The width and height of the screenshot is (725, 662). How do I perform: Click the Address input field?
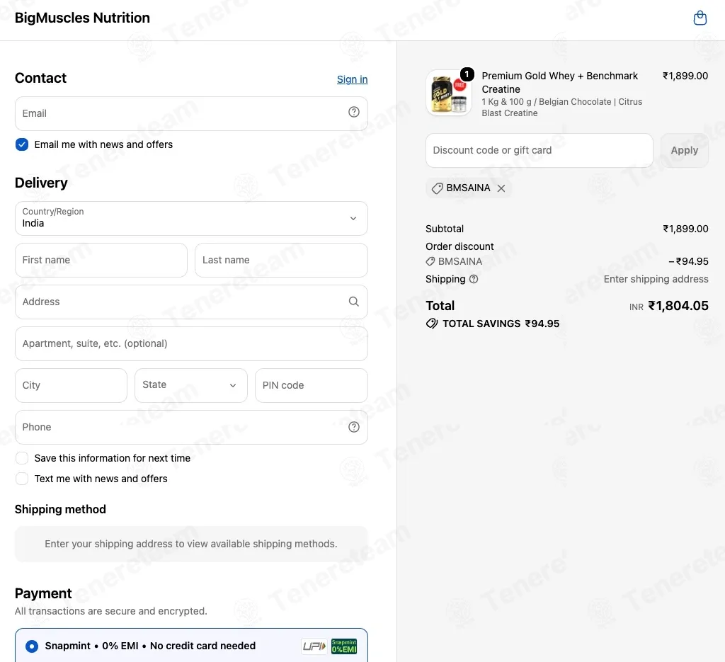pos(191,302)
